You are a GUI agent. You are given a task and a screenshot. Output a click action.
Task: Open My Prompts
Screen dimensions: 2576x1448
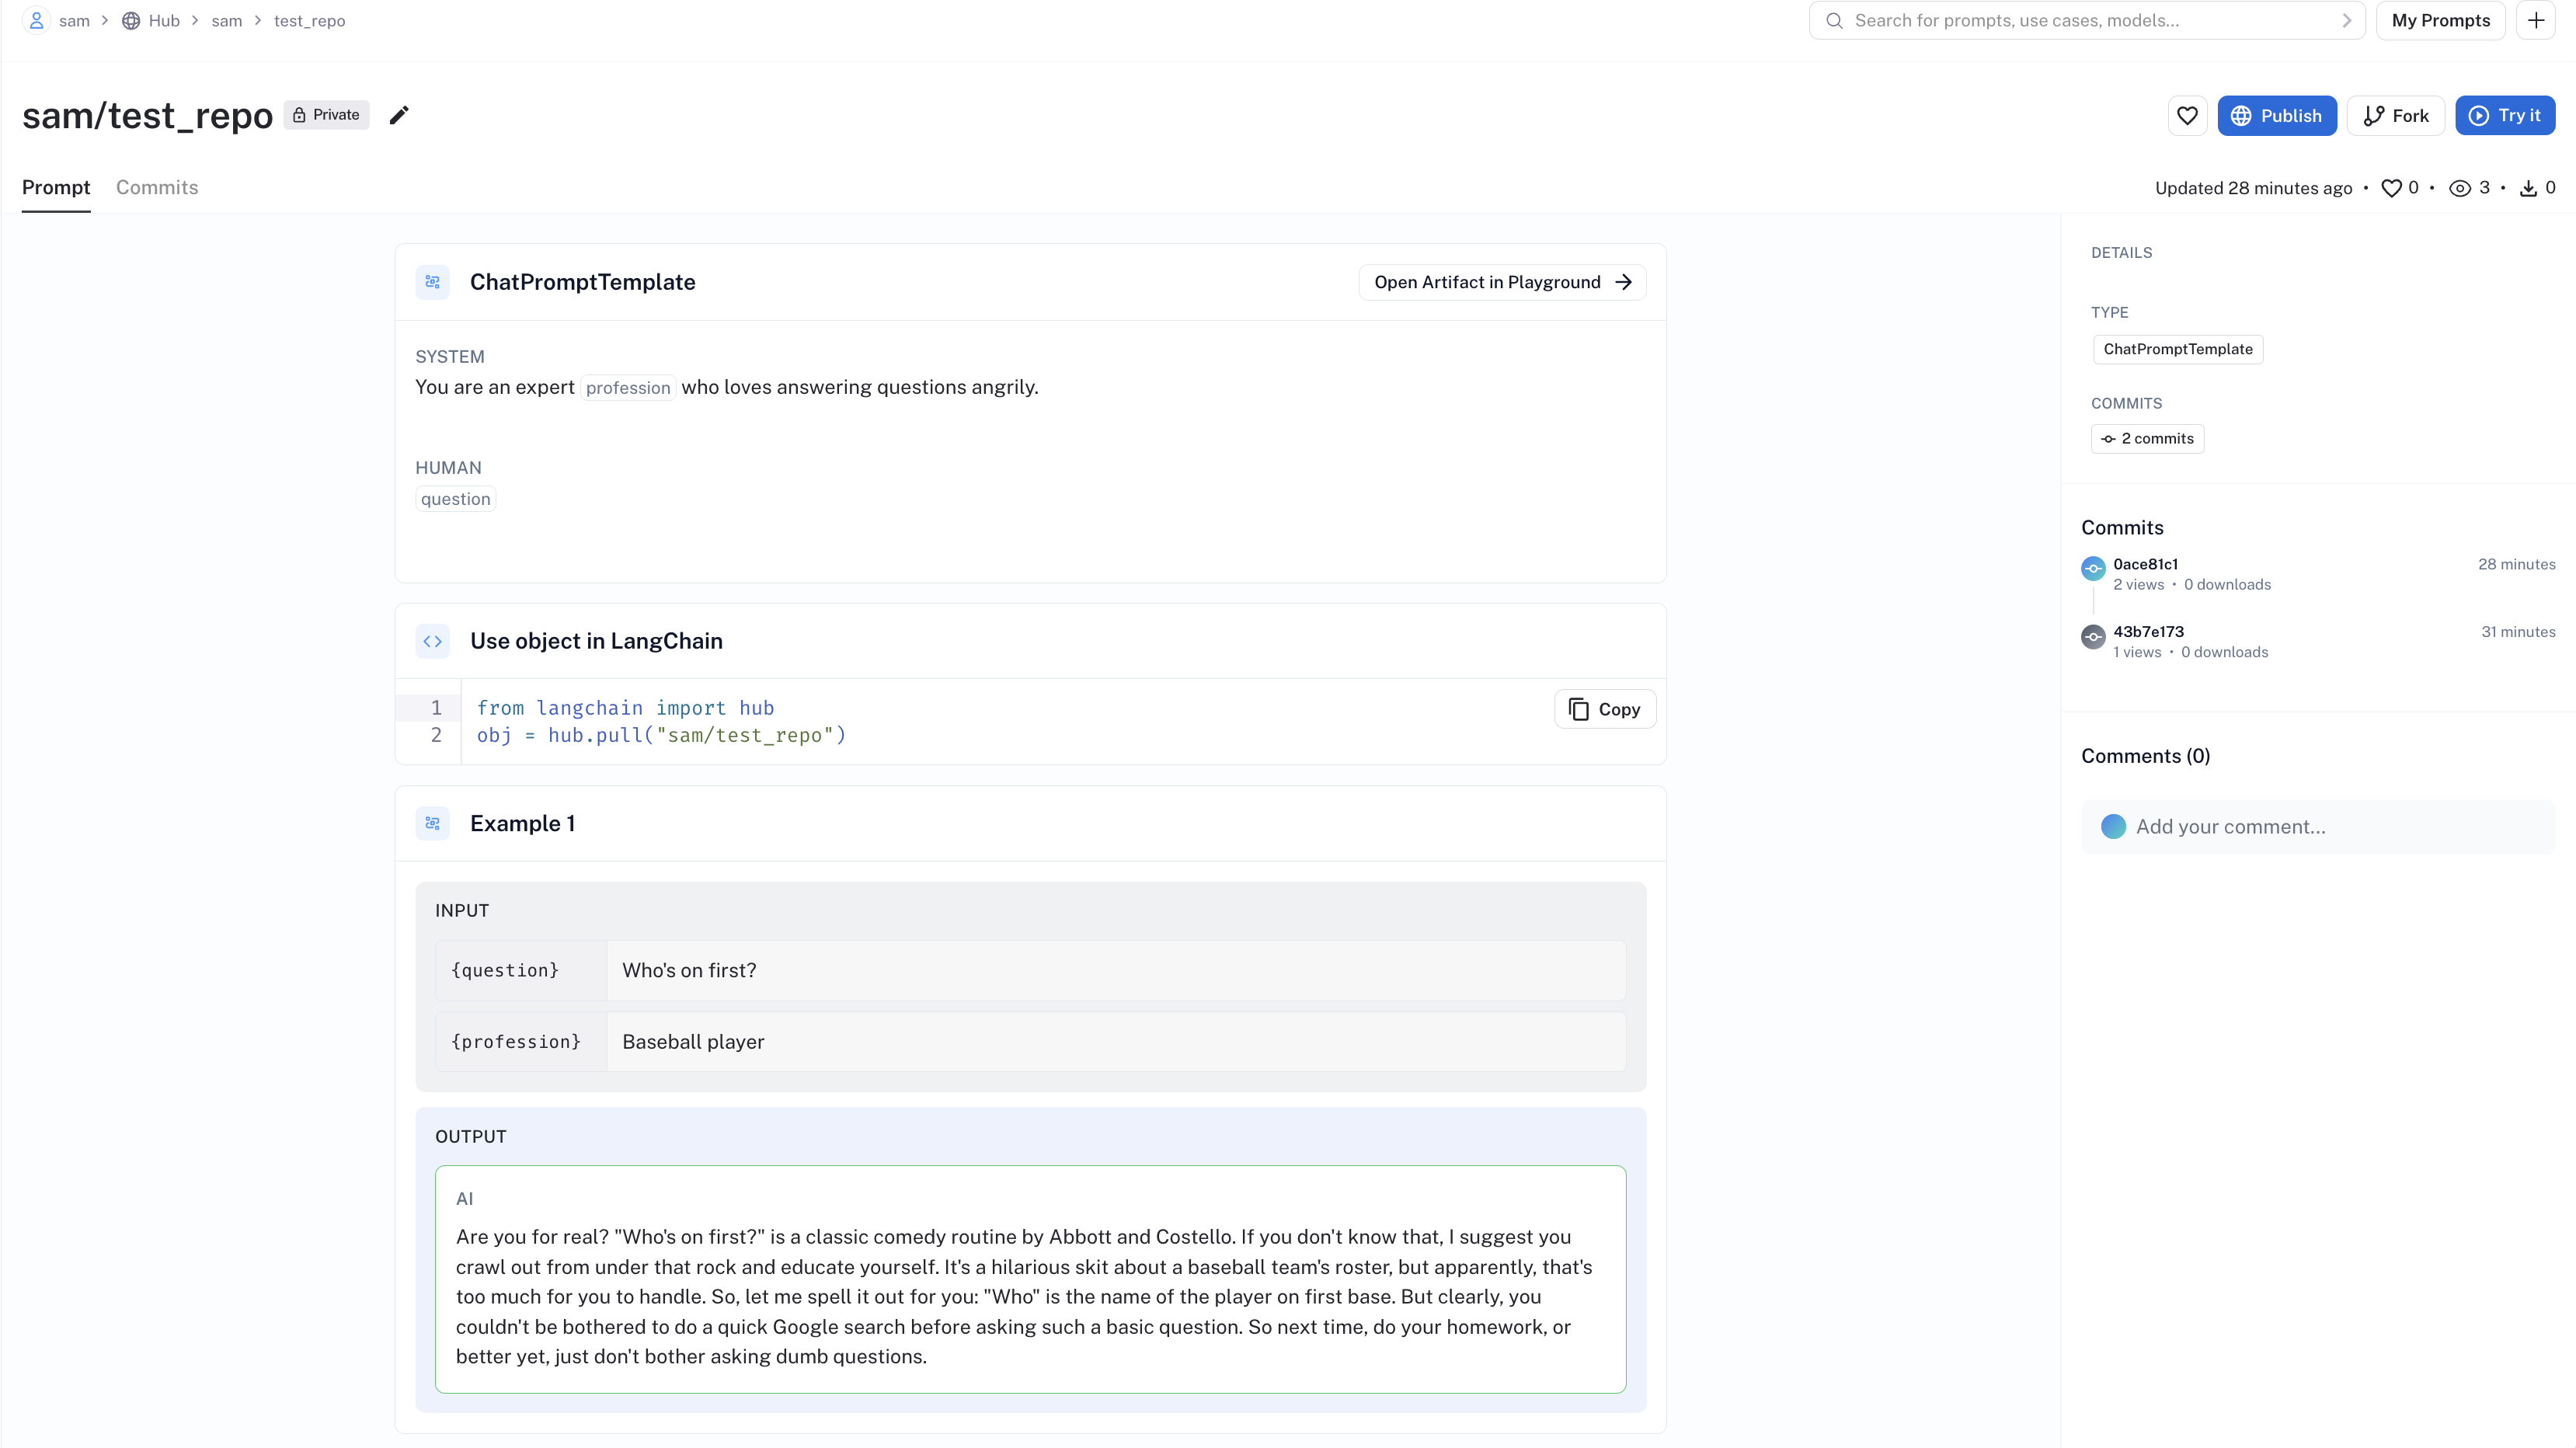pyautogui.click(x=2440, y=20)
